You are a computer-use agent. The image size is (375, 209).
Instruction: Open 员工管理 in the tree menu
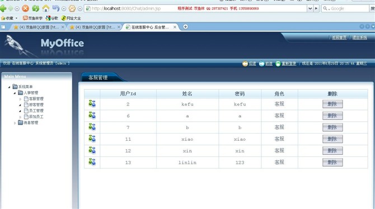pyautogui.click(x=36, y=111)
